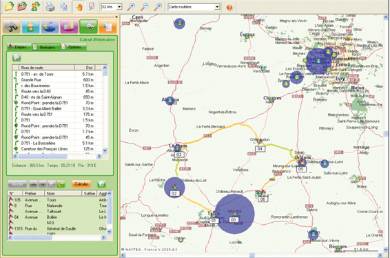Select the checkered flag itinerary panel icon
The width and height of the screenshot is (390, 258).
[88, 26]
